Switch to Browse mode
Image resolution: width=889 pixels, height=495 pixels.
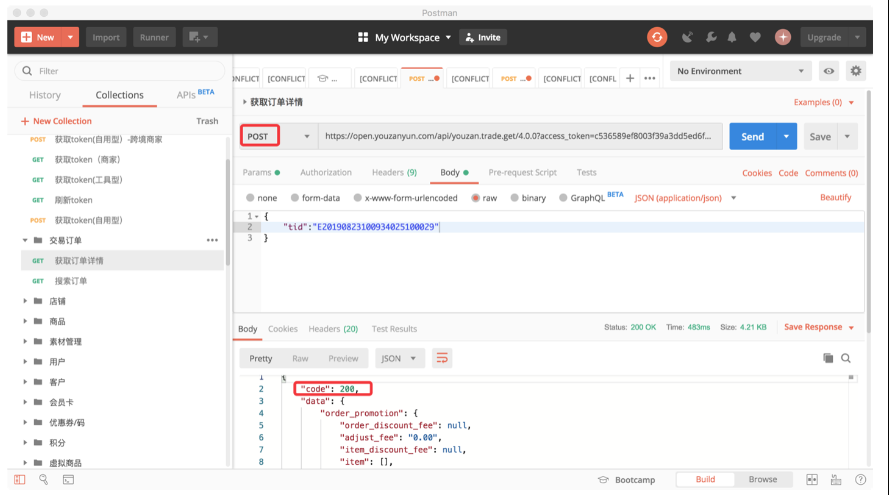[763, 479]
